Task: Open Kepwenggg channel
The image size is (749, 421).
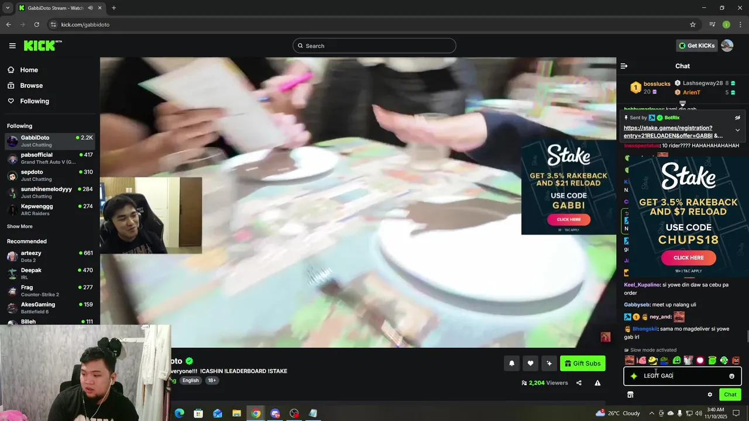Action: point(50,210)
